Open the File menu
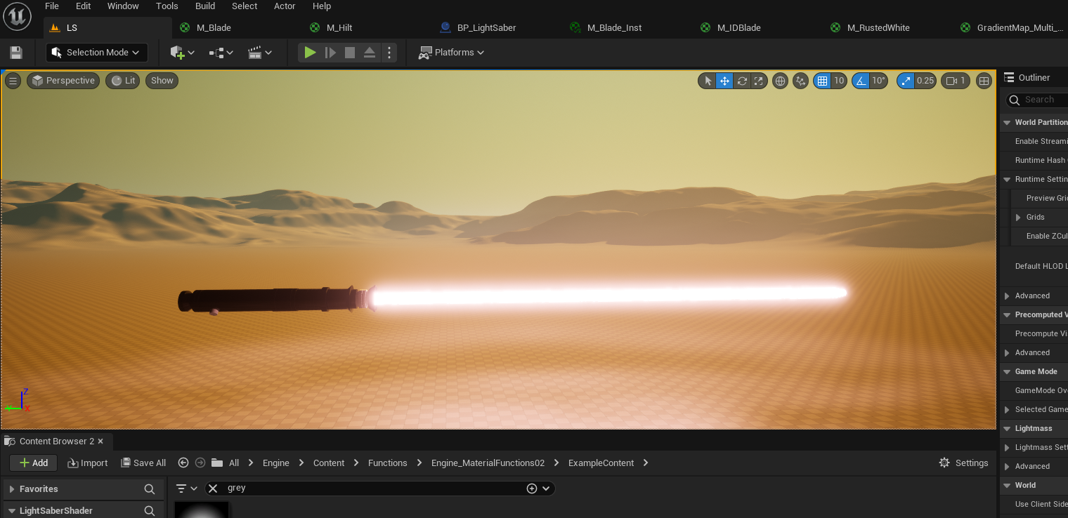 (x=52, y=6)
